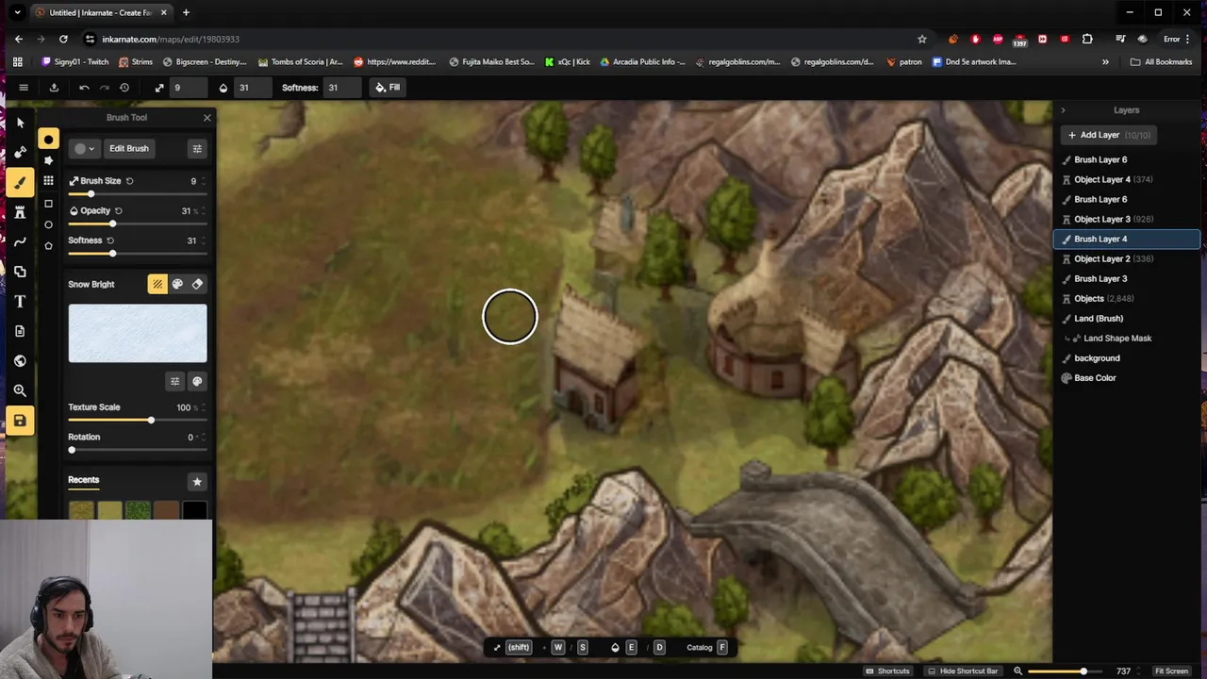This screenshot has height=679, width=1207.
Task: Pick the brown recent swatch
Action: [x=166, y=511]
